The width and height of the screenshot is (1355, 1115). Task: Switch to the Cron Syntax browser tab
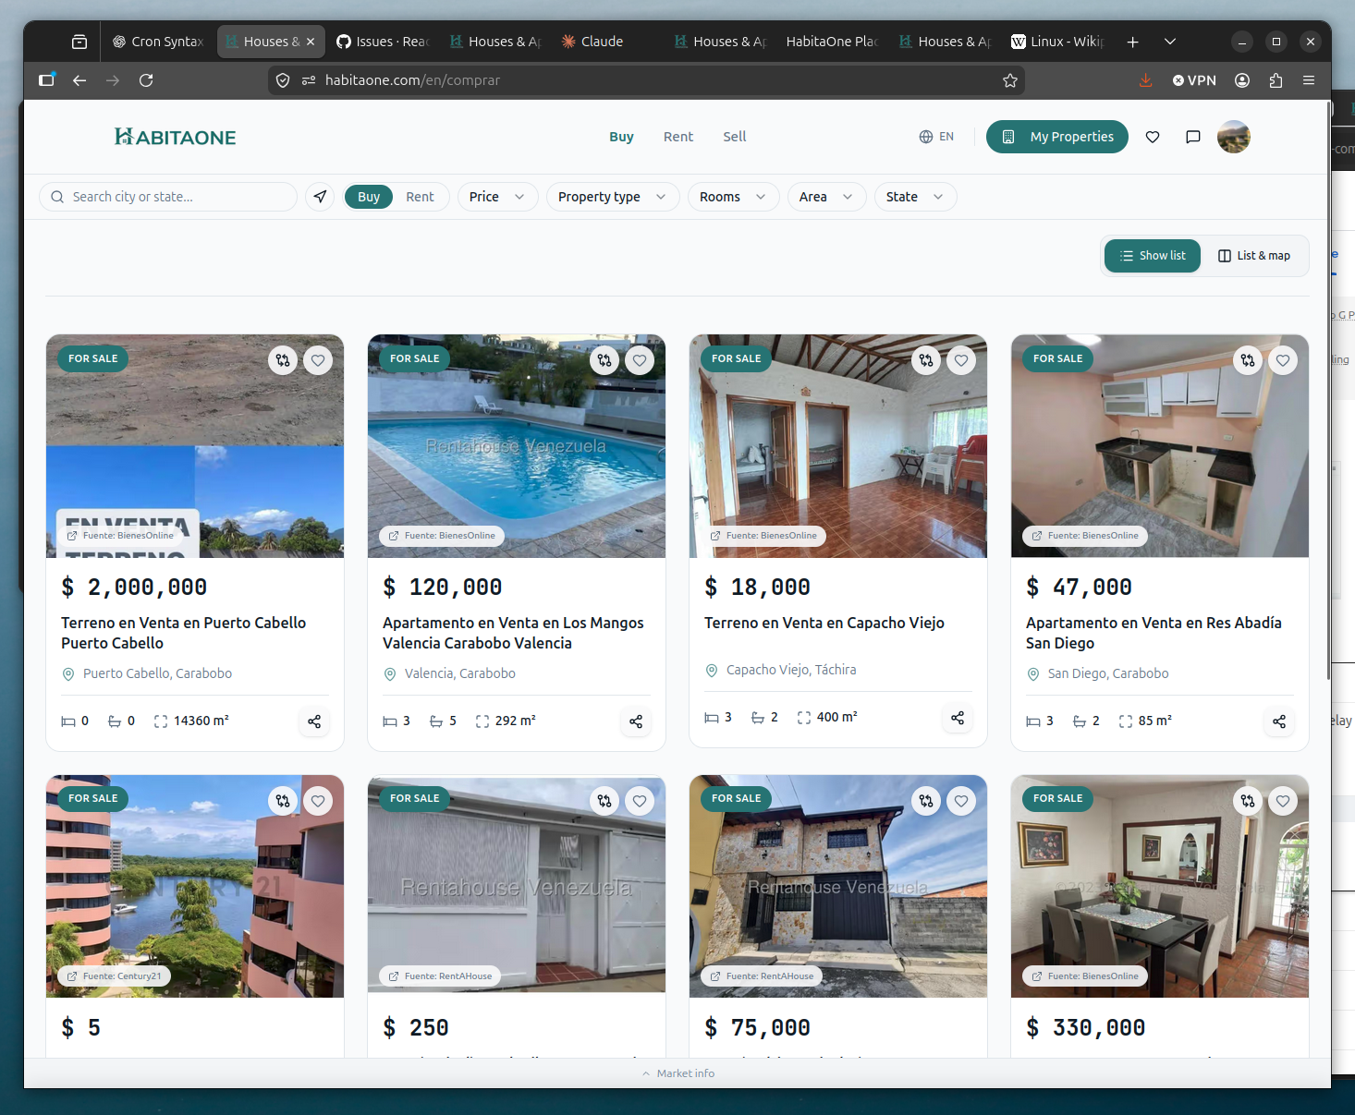(x=157, y=42)
